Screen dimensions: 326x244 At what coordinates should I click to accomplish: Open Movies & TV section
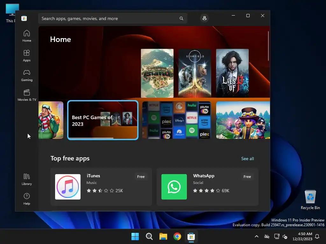point(27,95)
